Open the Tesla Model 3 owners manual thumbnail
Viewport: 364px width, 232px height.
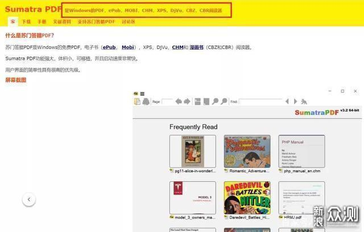pos(193,198)
